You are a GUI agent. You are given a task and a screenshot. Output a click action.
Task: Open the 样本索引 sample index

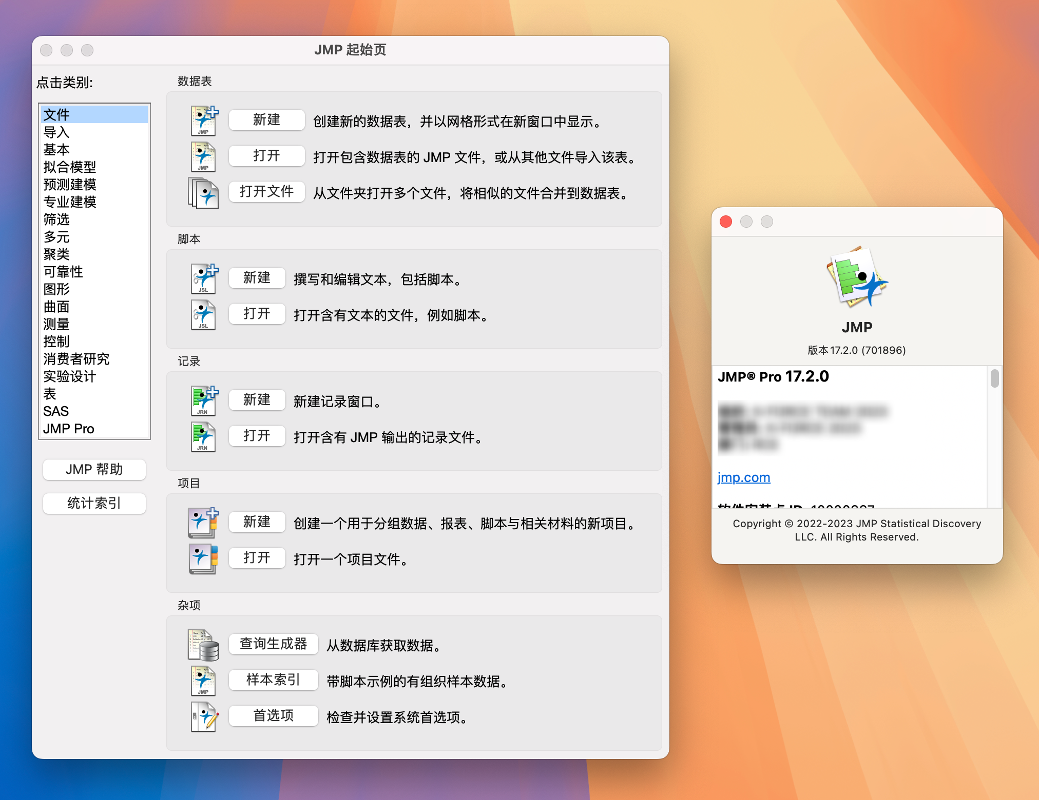pos(273,680)
